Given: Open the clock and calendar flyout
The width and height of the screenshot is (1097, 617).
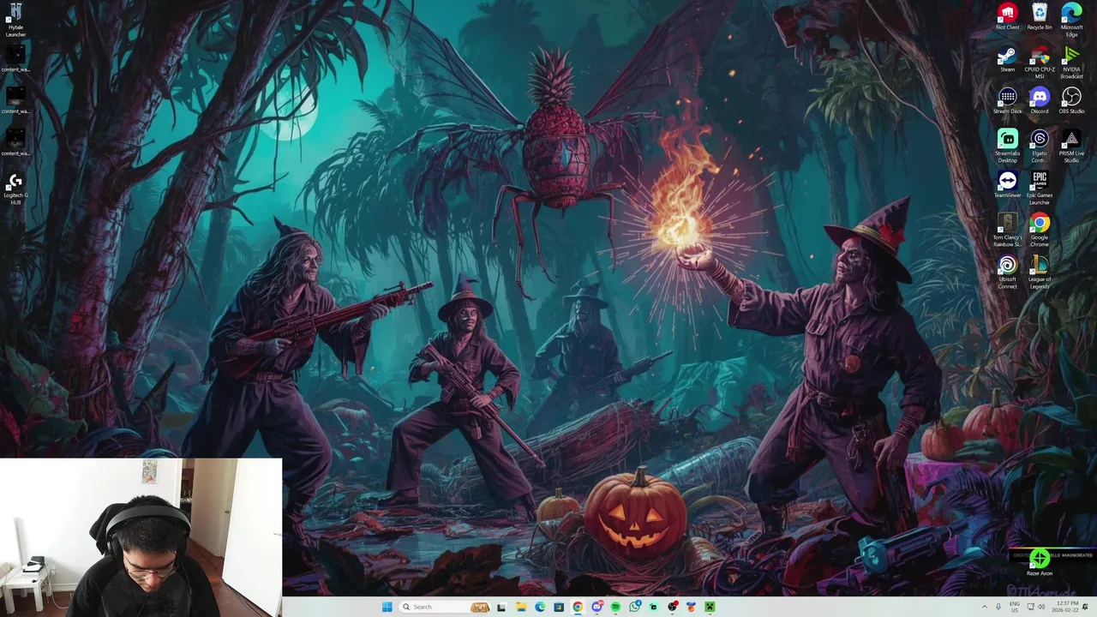Looking at the screenshot, I should click(x=1067, y=607).
